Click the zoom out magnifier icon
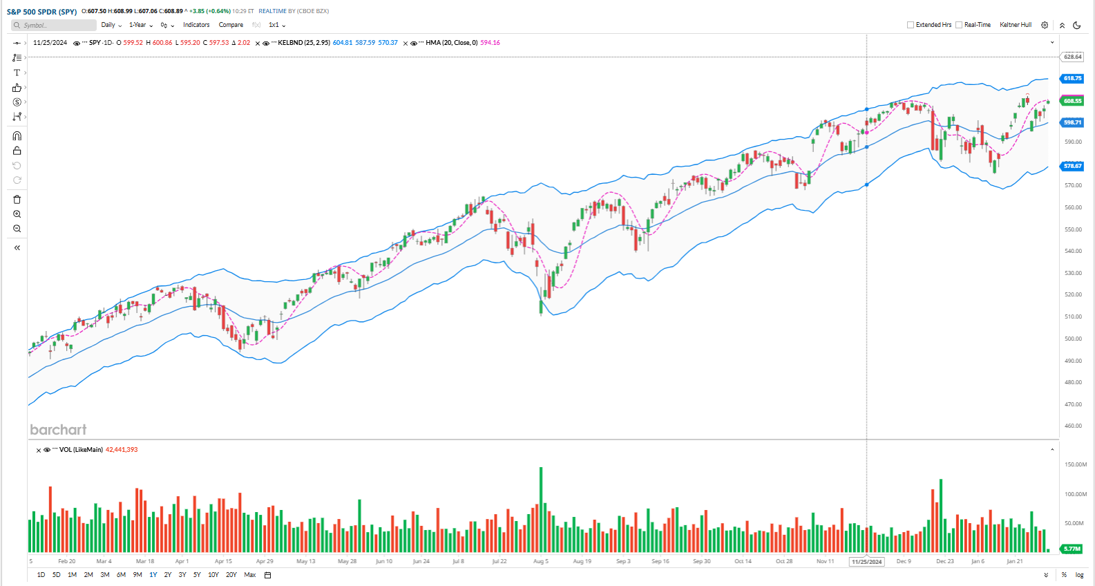This screenshot has width=1095, height=586. [17, 229]
